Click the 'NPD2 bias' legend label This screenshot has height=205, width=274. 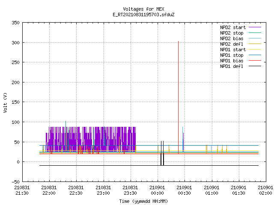tap(232, 38)
